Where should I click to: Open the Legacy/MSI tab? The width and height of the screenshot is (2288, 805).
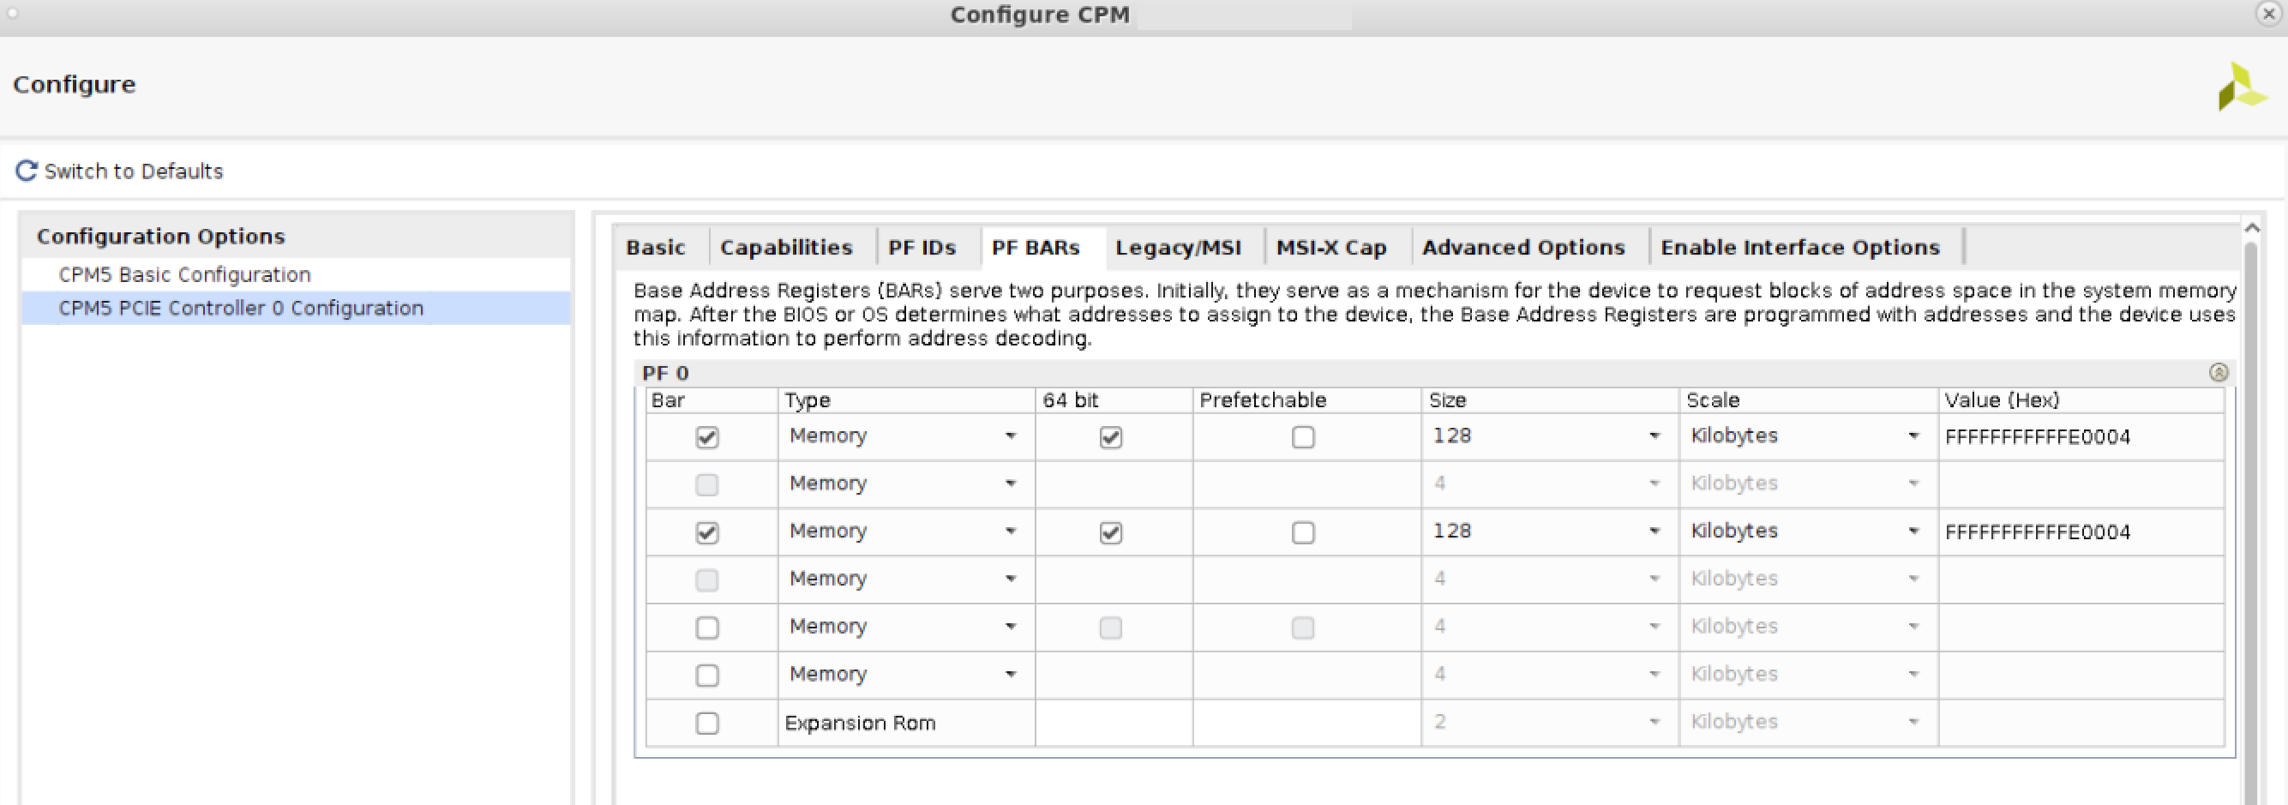1180,247
